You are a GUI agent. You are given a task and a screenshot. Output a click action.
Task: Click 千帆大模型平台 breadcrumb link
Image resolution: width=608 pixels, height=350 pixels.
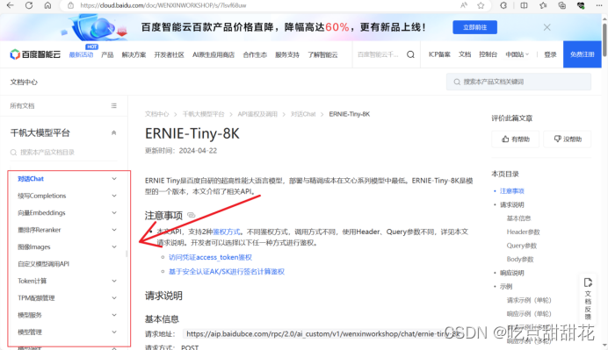[x=204, y=114]
